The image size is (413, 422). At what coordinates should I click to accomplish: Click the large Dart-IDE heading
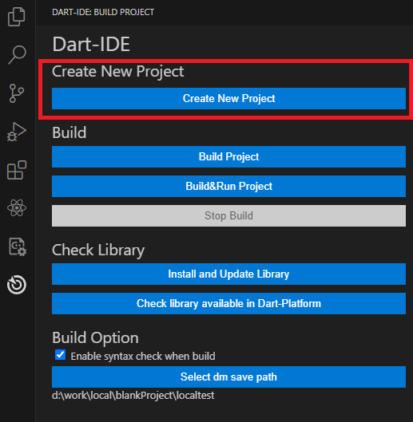tap(91, 44)
